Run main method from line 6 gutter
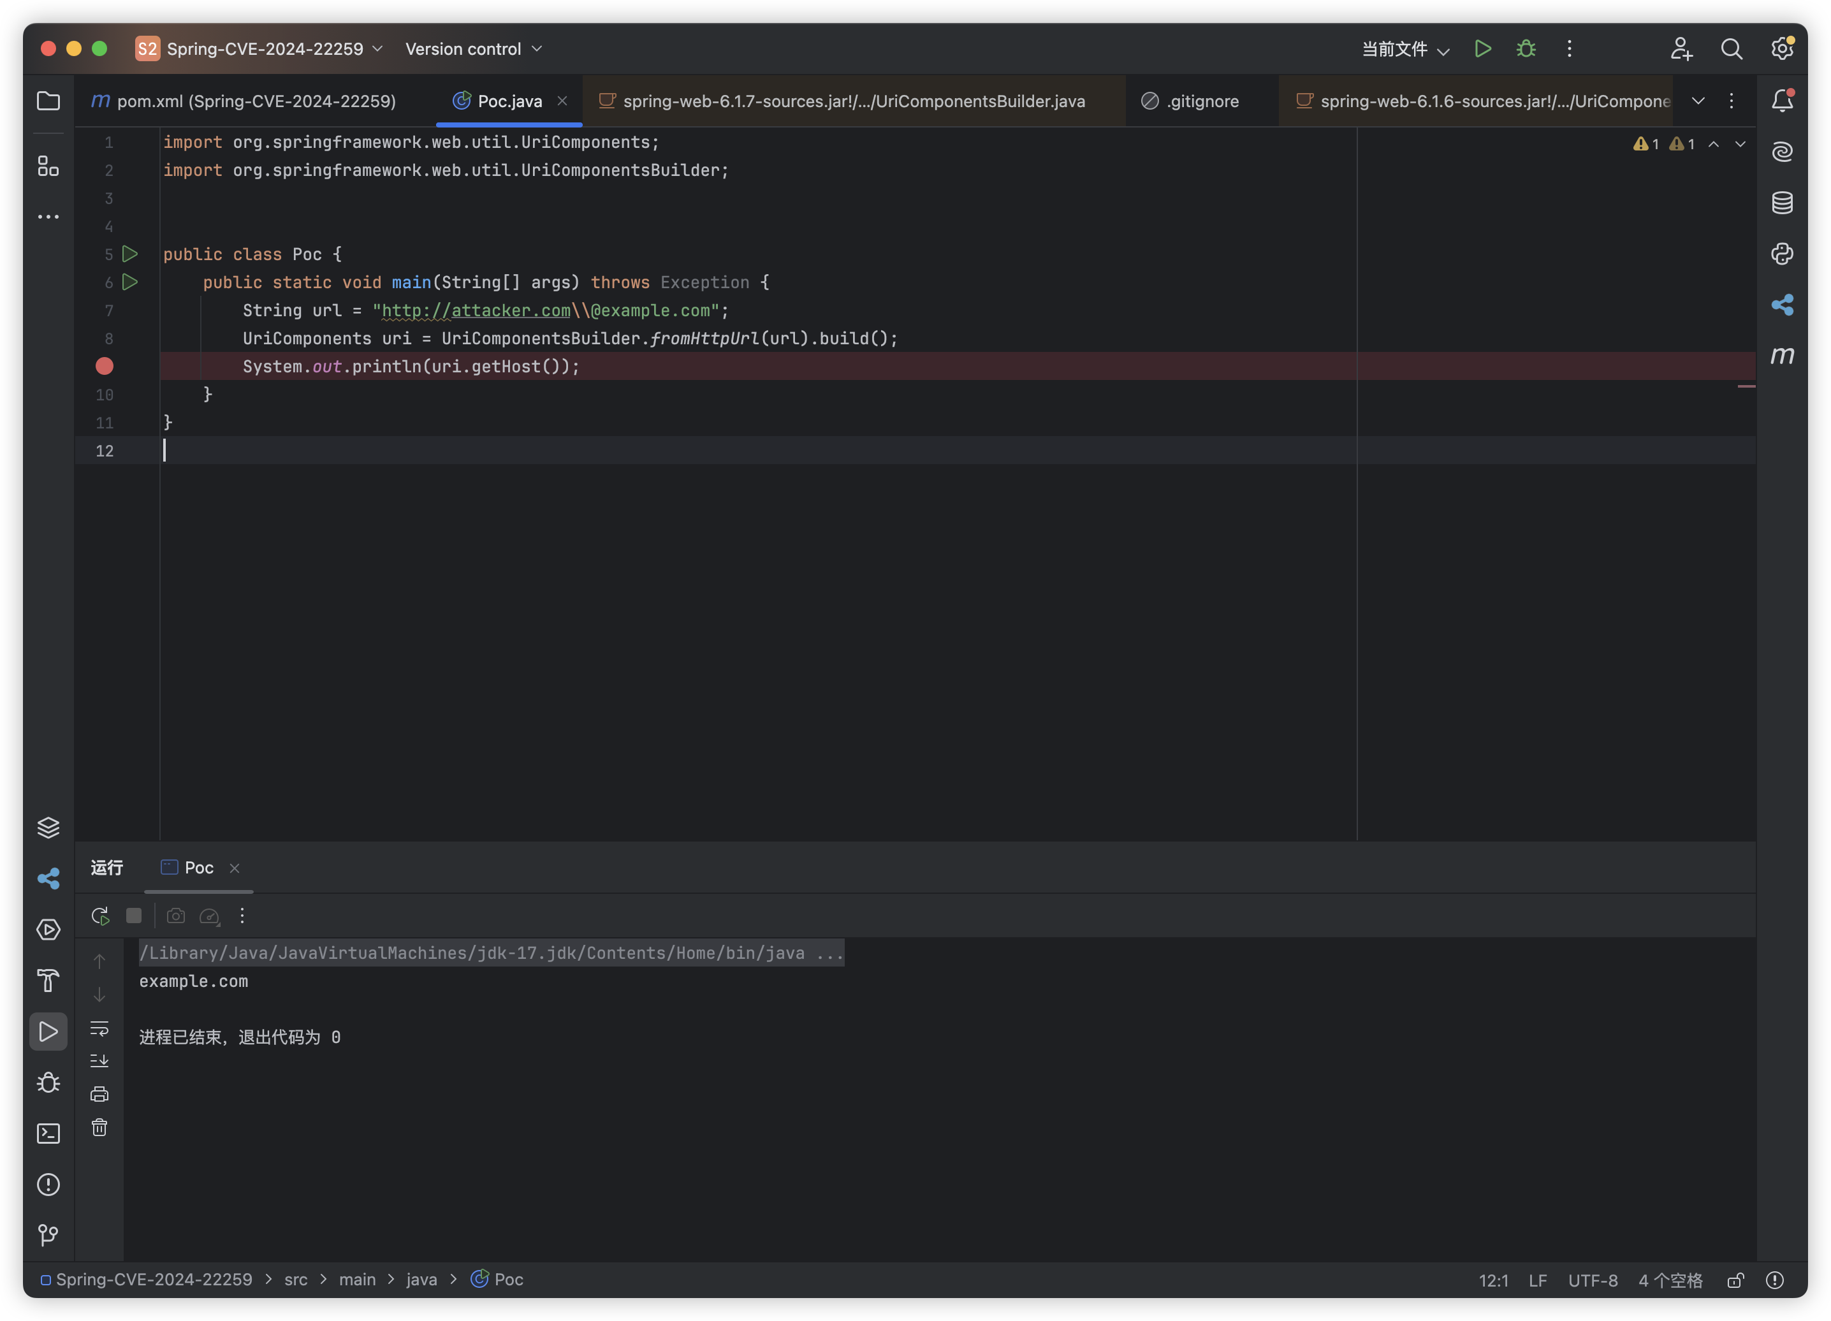Viewport: 1831px width, 1321px height. 130,282
